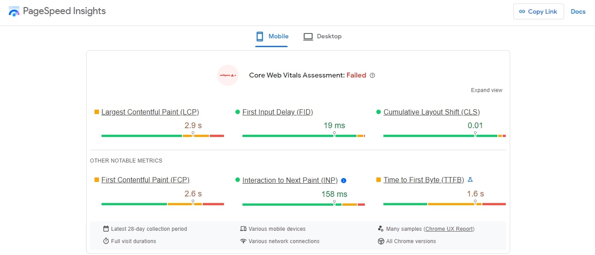Open the First Input Delay (FID) link

277,112
